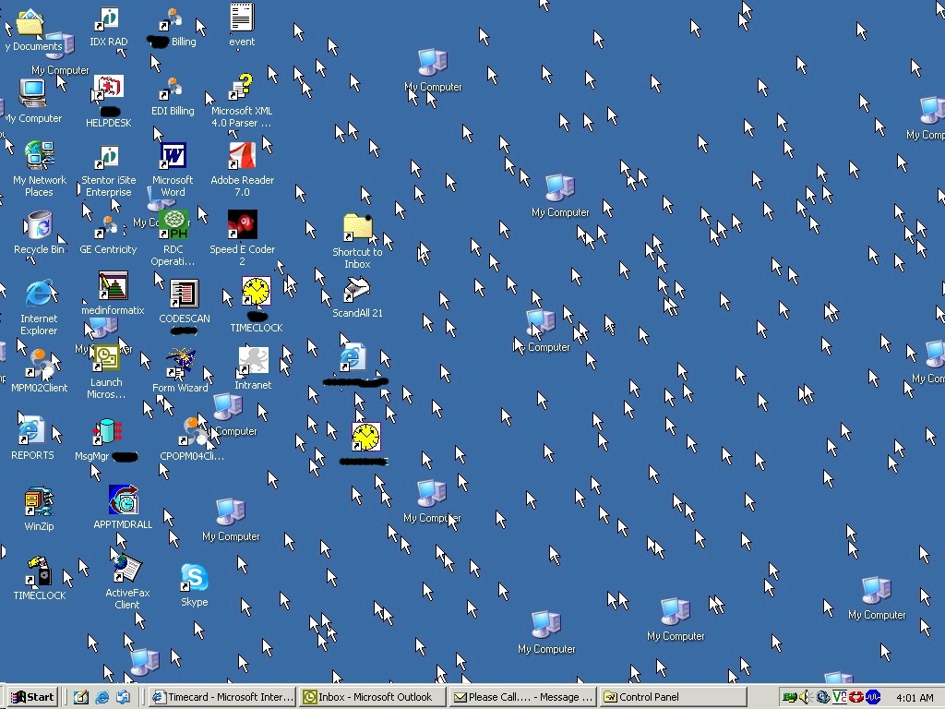The width and height of the screenshot is (945, 709).
Task: Activate the Timecard Internet Explorer taskbar button
Action: coord(222,697)
